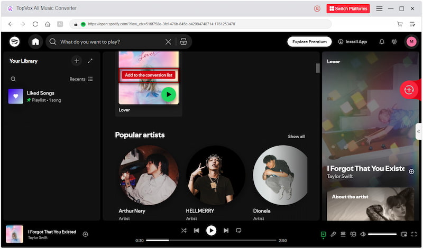
Task: Click the volume slider
Action: pyautogui.click(x=382, y=234)
